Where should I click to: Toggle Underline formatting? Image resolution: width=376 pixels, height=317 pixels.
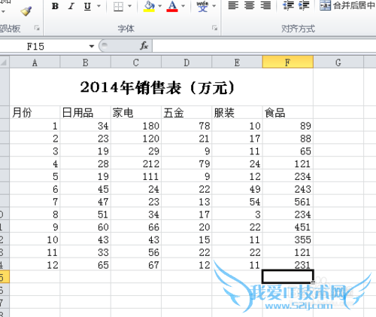click(87, 6)
